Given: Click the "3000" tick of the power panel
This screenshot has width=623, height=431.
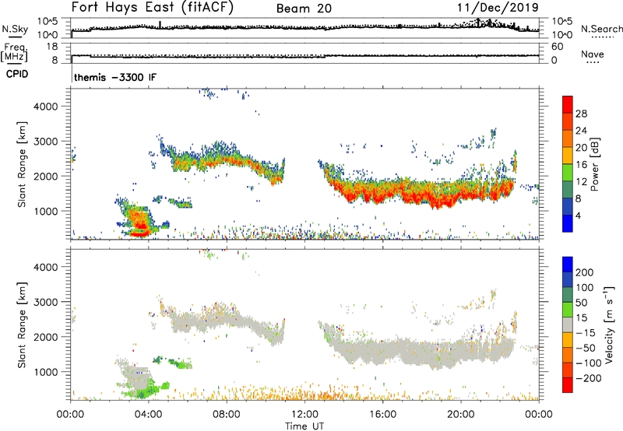Looking at the screenshot, I should [46, 142].
